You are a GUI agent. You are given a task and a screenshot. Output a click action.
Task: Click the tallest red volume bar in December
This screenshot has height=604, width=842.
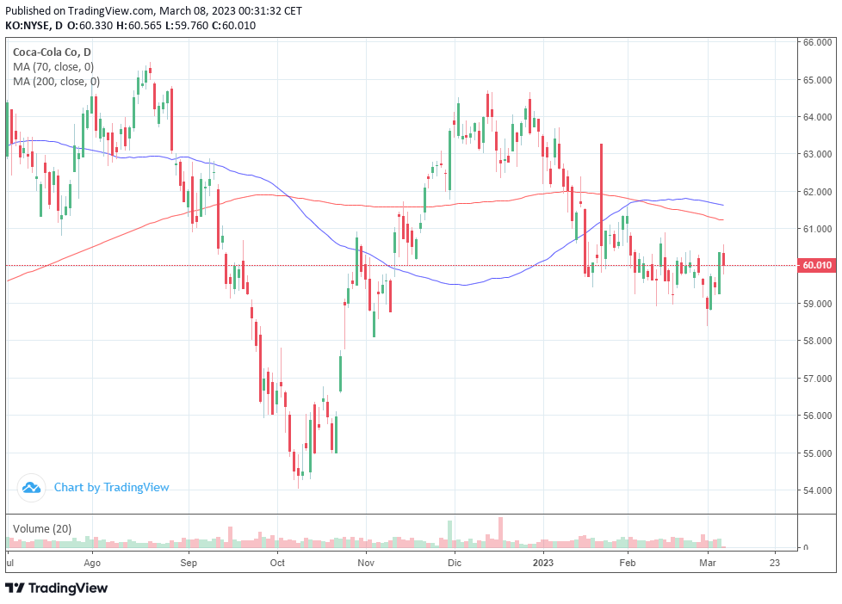coord(500,532)
